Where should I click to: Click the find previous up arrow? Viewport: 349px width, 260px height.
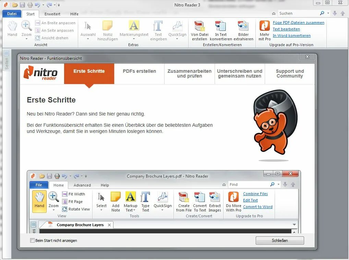pos(343,13)
